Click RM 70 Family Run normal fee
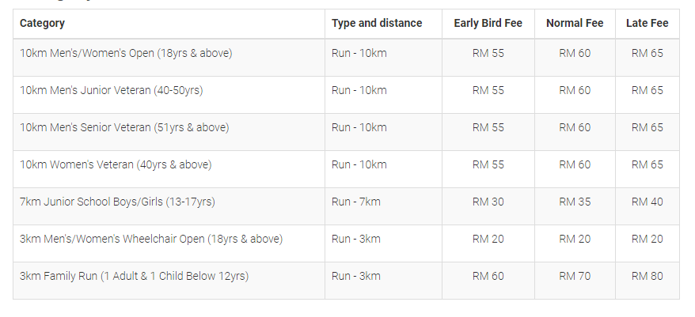695x317 pixels. [575, 276]
